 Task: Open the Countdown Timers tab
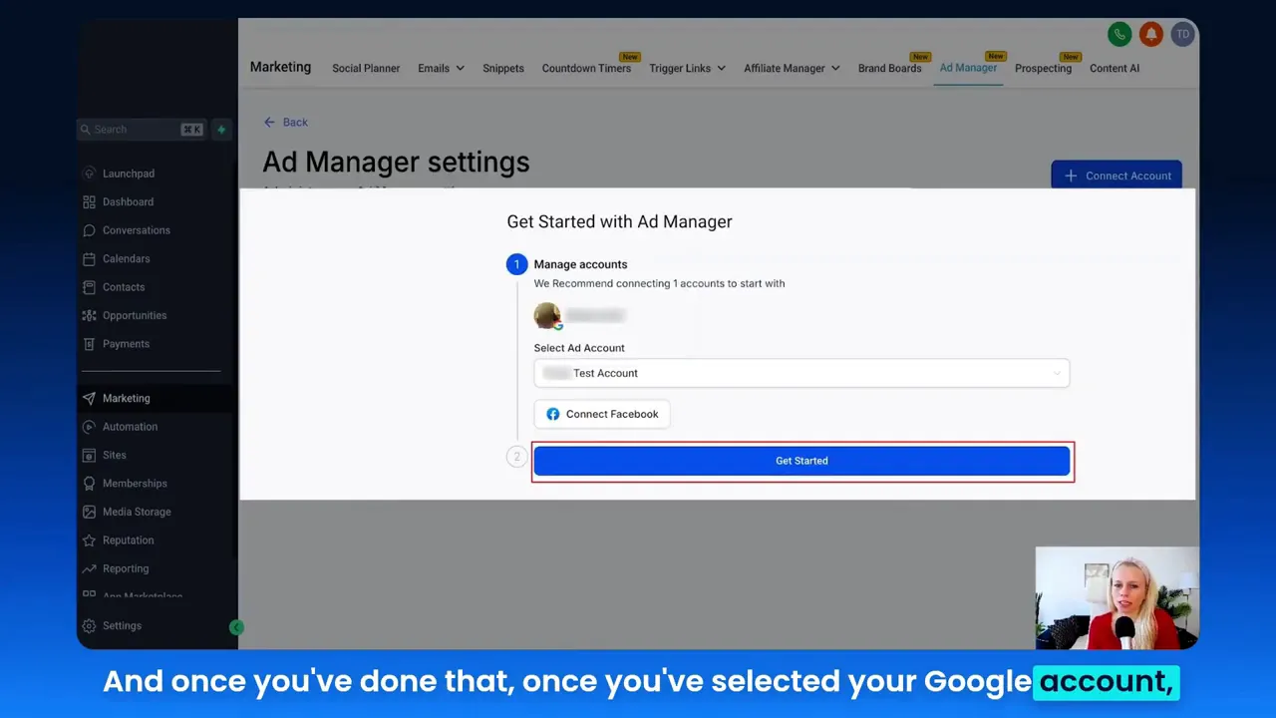coord(586,68)
